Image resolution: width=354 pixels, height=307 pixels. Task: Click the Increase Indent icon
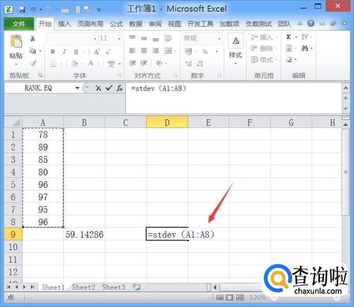click(144, 63)
